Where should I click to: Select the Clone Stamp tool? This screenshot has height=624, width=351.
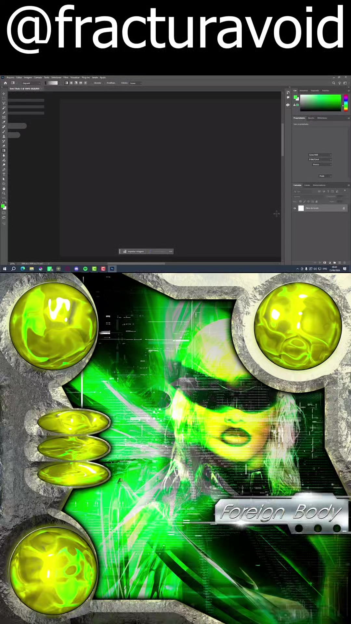[x=4, y=136]
